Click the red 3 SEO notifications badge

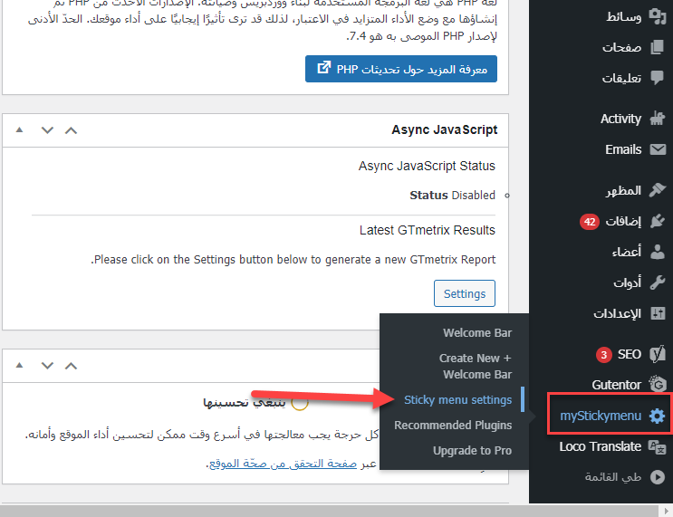point(603,355)
